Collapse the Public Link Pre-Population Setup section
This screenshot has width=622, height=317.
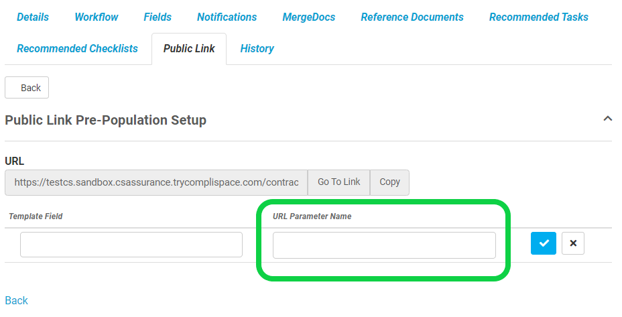tap(607, 118)
